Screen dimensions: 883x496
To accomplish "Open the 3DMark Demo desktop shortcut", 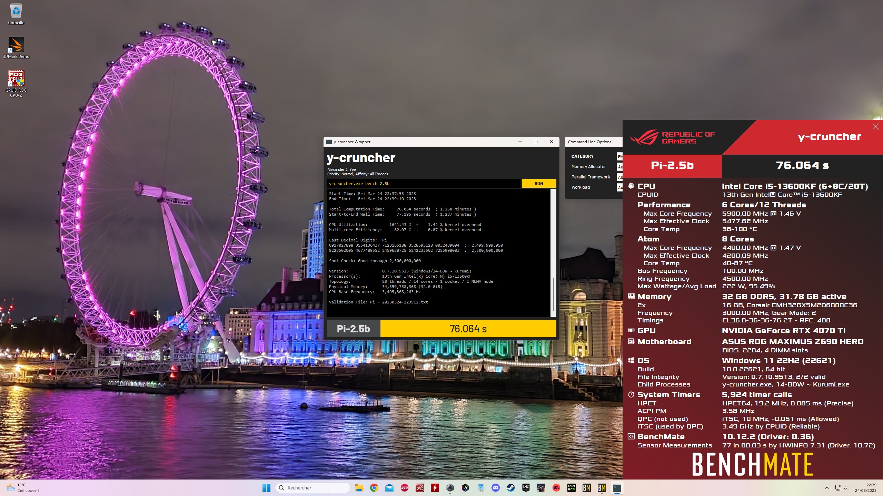I will coord(16,48).
